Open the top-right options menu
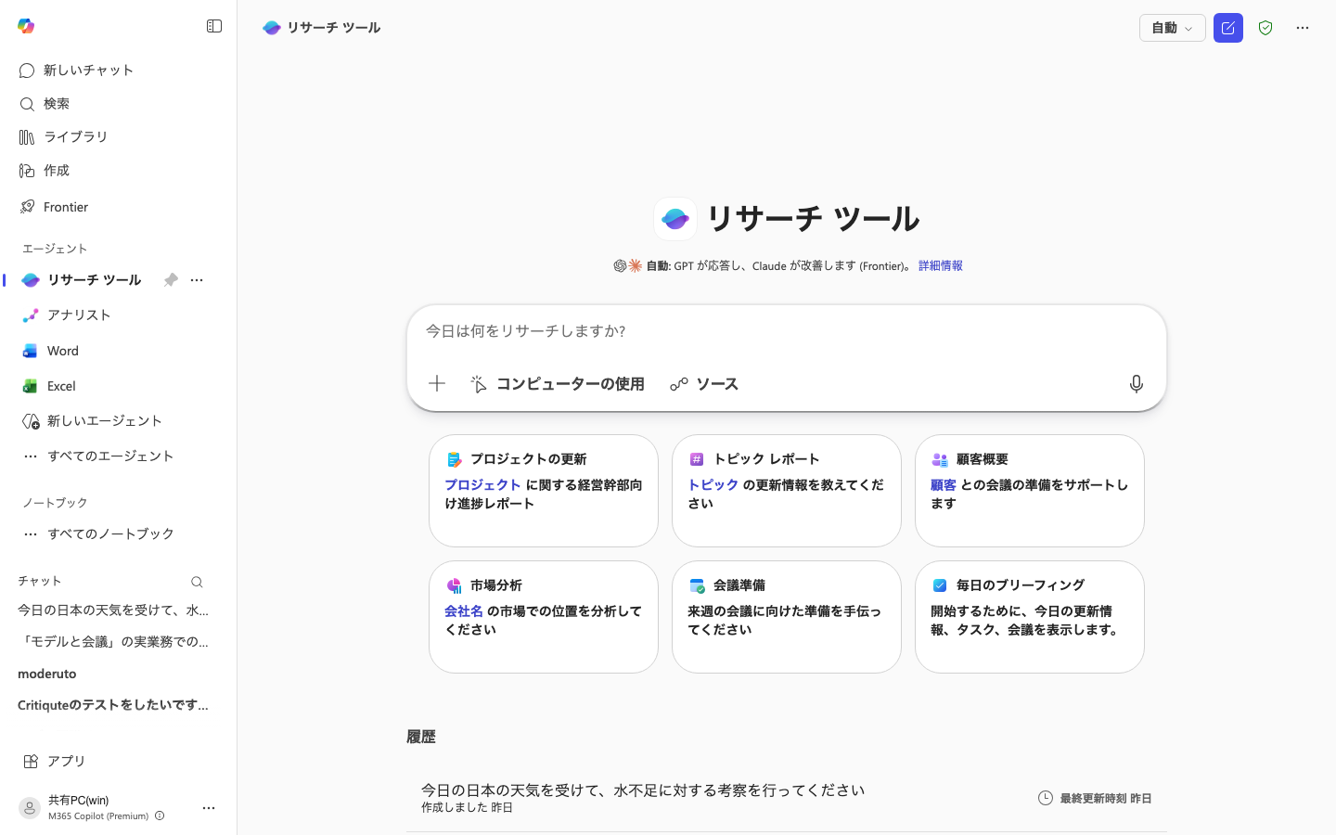 click(1303, 28)
